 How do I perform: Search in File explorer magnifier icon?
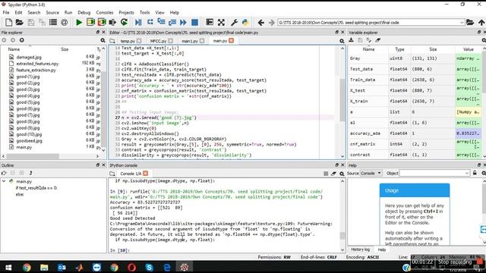103,40
